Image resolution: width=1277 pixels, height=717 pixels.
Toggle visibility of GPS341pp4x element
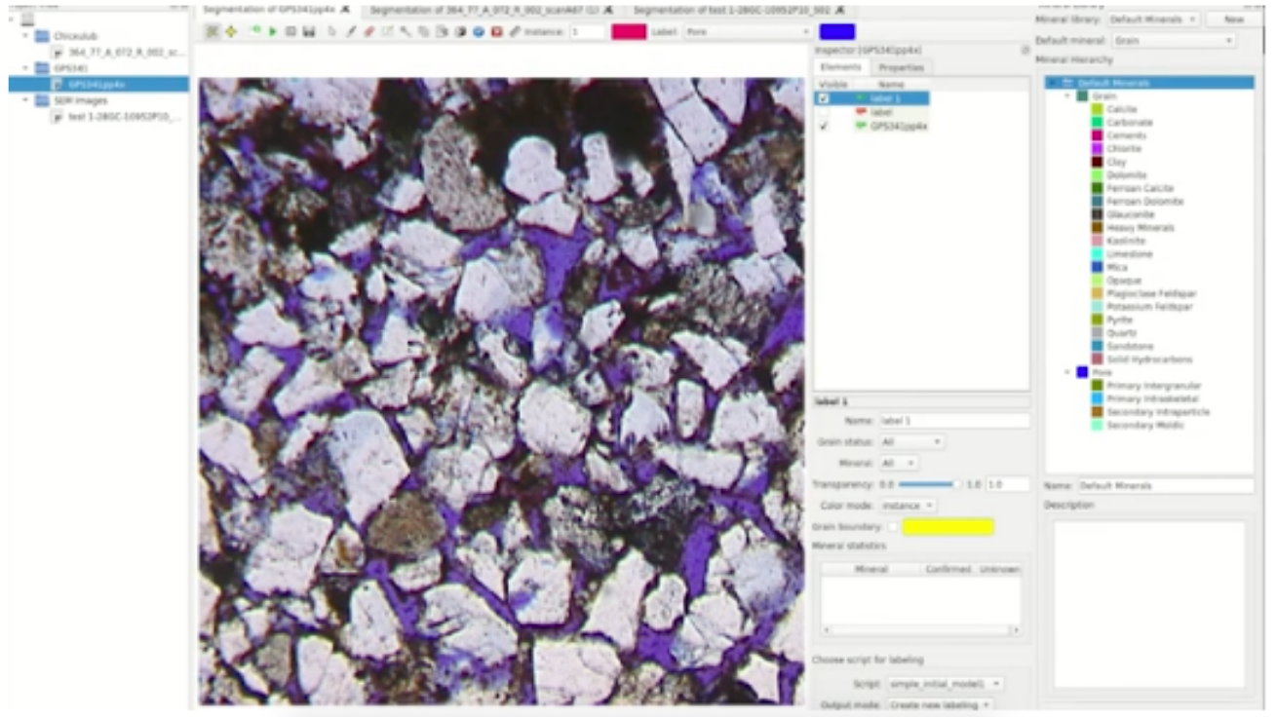pyautogui.click(x=824, y=127)
